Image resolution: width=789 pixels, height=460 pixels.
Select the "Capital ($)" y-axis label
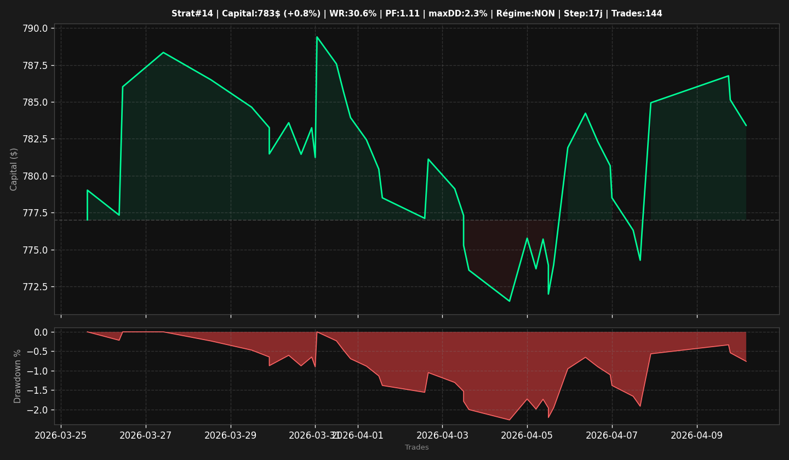click(x=14, y=169)
